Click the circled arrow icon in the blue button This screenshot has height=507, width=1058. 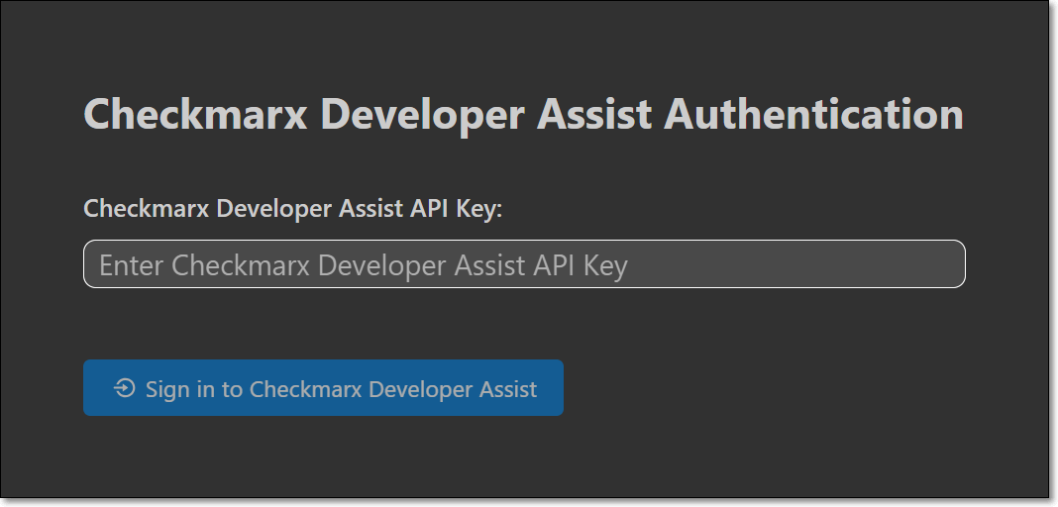click(x=125, y=388)
